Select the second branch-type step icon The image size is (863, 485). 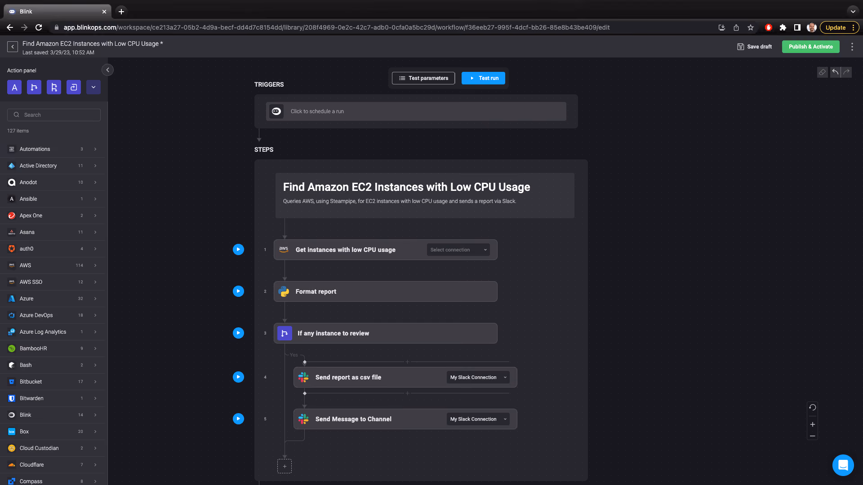[x=54, y=87]
